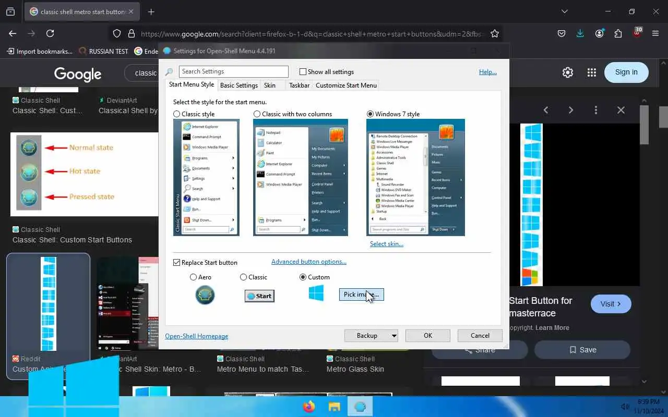Go to next image in Google preview
This screenshot has height=417, width=668.
point(571,110)
